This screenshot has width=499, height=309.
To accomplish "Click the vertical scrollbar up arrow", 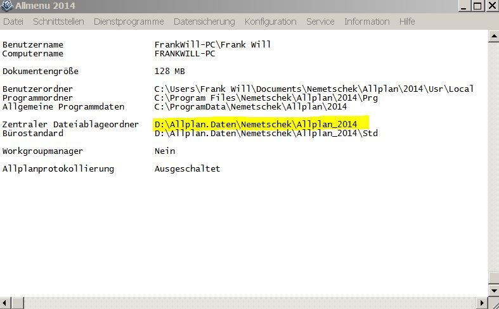I will point(493,36).
